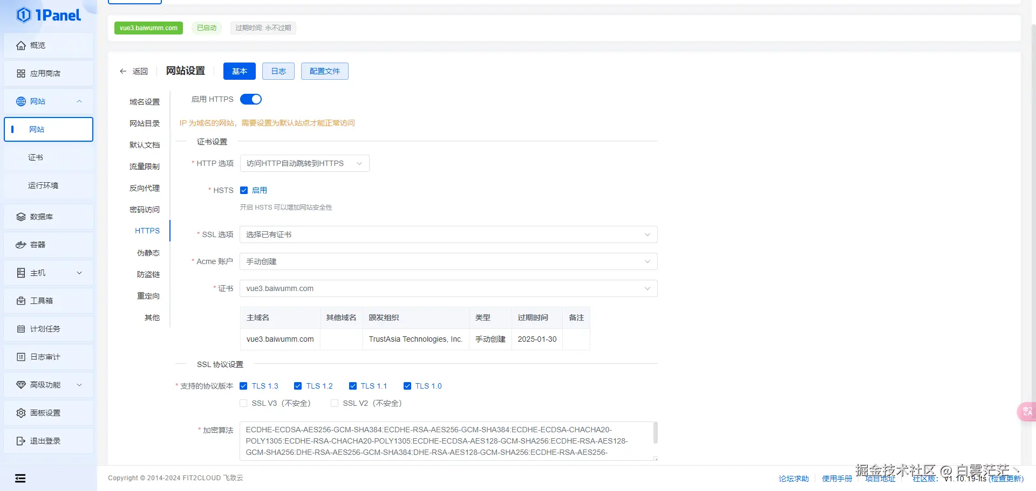Open the 概览 overview home icon
Screen dimensions: 1036x491
tap(21, 45)
